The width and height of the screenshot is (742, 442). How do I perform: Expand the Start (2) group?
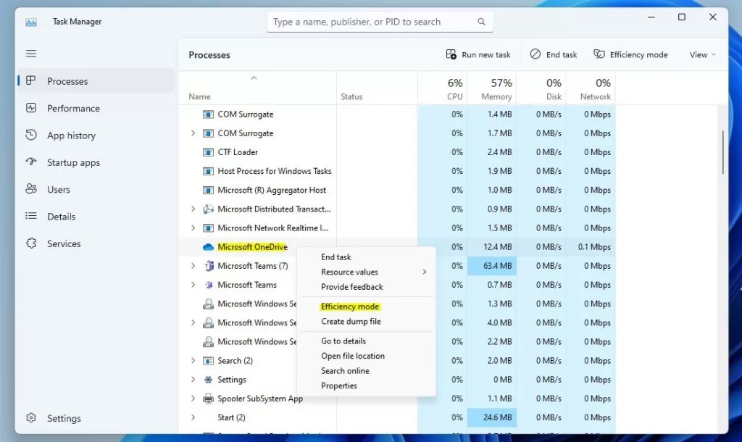(x=193, y=417)
